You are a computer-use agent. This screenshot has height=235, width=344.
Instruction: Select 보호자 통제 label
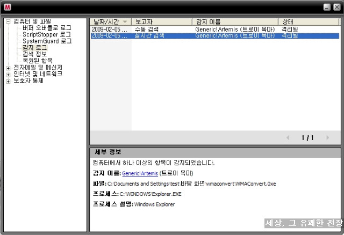pyautogui.click(x=28, y=80)
